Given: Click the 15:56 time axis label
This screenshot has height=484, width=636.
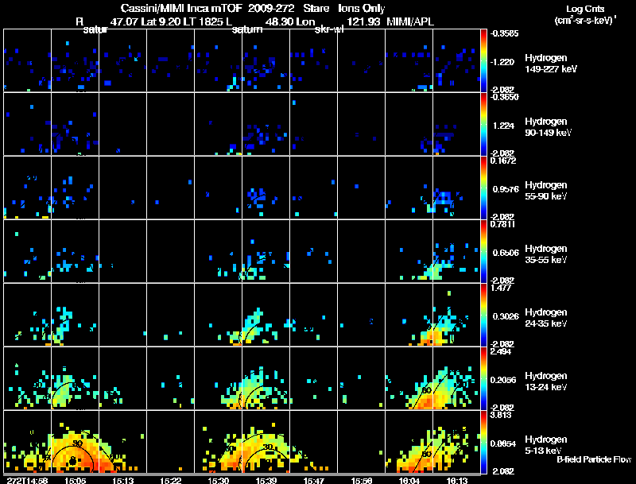Looking at the screenshot, I should point(362,480).
